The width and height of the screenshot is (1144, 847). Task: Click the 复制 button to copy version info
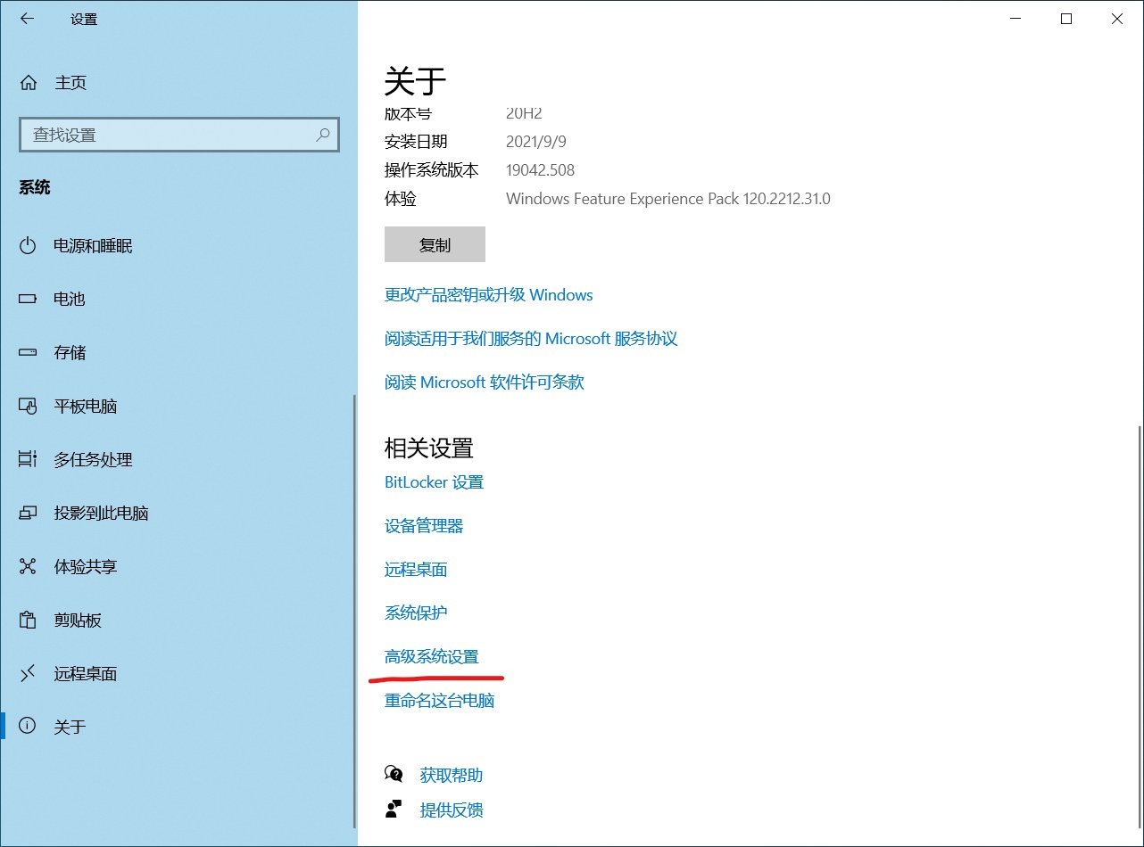[435, 244]
